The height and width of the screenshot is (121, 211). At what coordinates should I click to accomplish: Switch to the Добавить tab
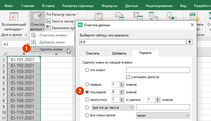coord(119,53)
